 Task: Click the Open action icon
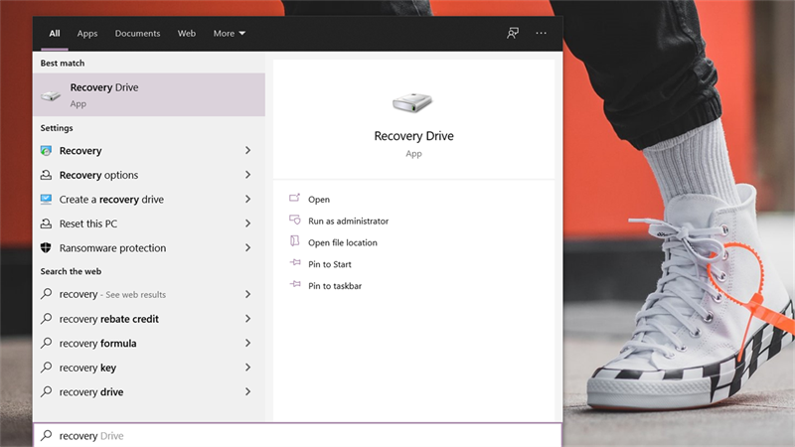pos(294,198)
